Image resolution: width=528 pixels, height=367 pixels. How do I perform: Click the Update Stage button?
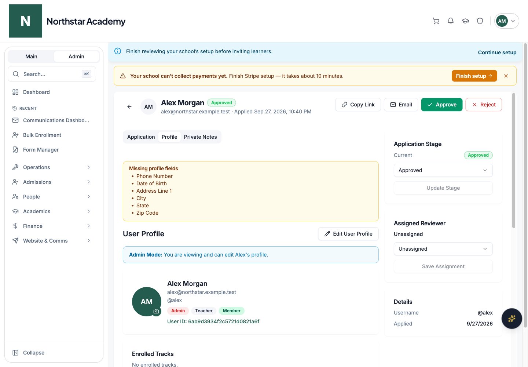(443, 188)
